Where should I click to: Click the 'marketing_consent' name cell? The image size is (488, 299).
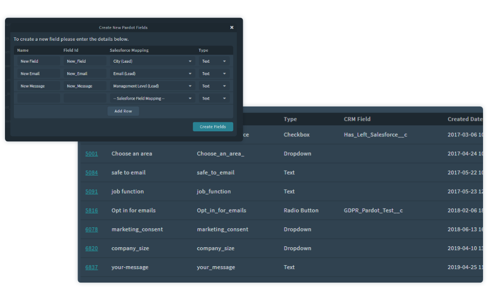tap(137, 230)
